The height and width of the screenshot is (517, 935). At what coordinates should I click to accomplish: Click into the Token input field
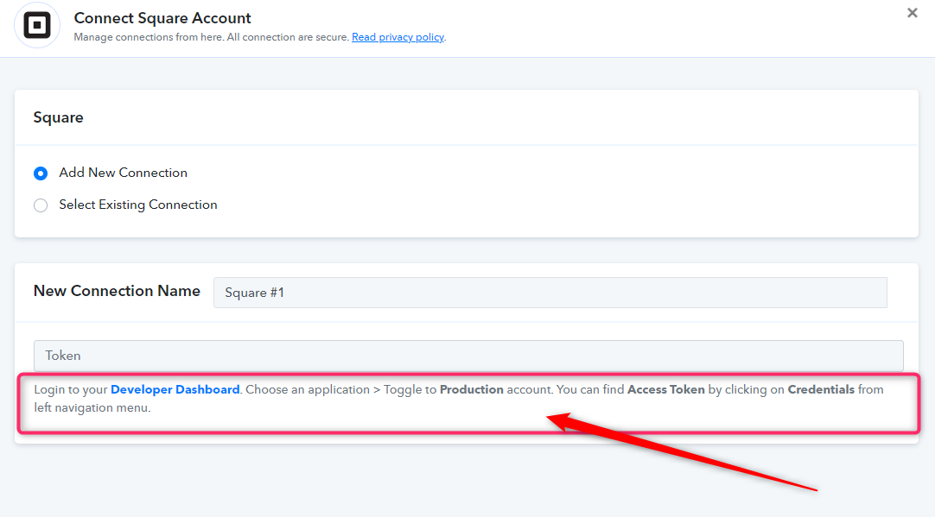[468, 356]
